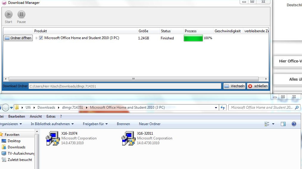The image size is (302, 169).
Task: Select dlmgr.714351 in the address breadcrumb
Action: (x=72, y=107)
